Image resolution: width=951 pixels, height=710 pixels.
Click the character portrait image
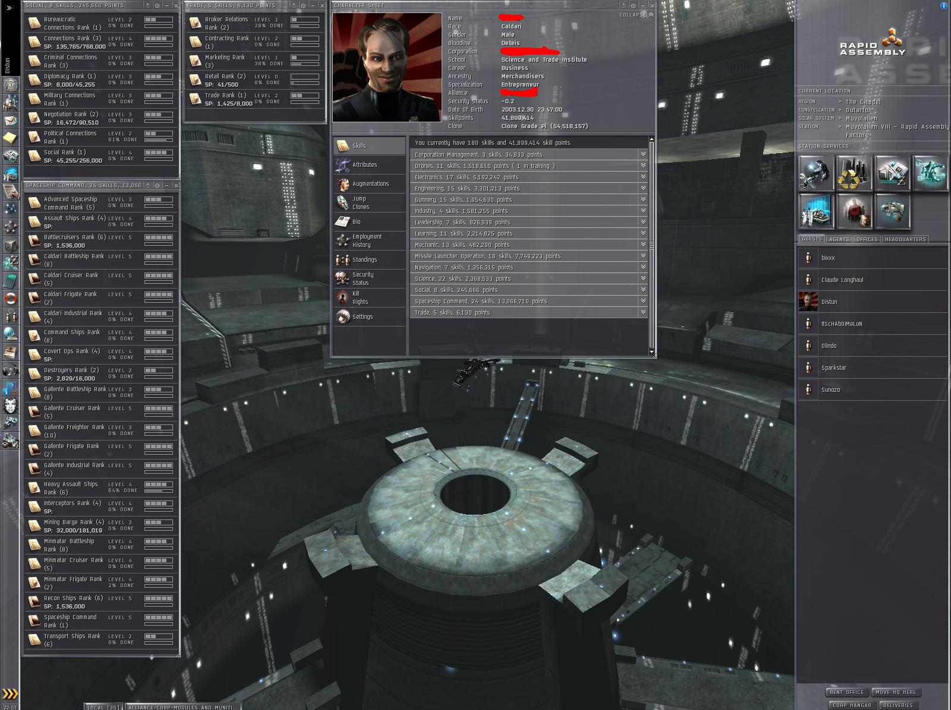coord(387,67)
